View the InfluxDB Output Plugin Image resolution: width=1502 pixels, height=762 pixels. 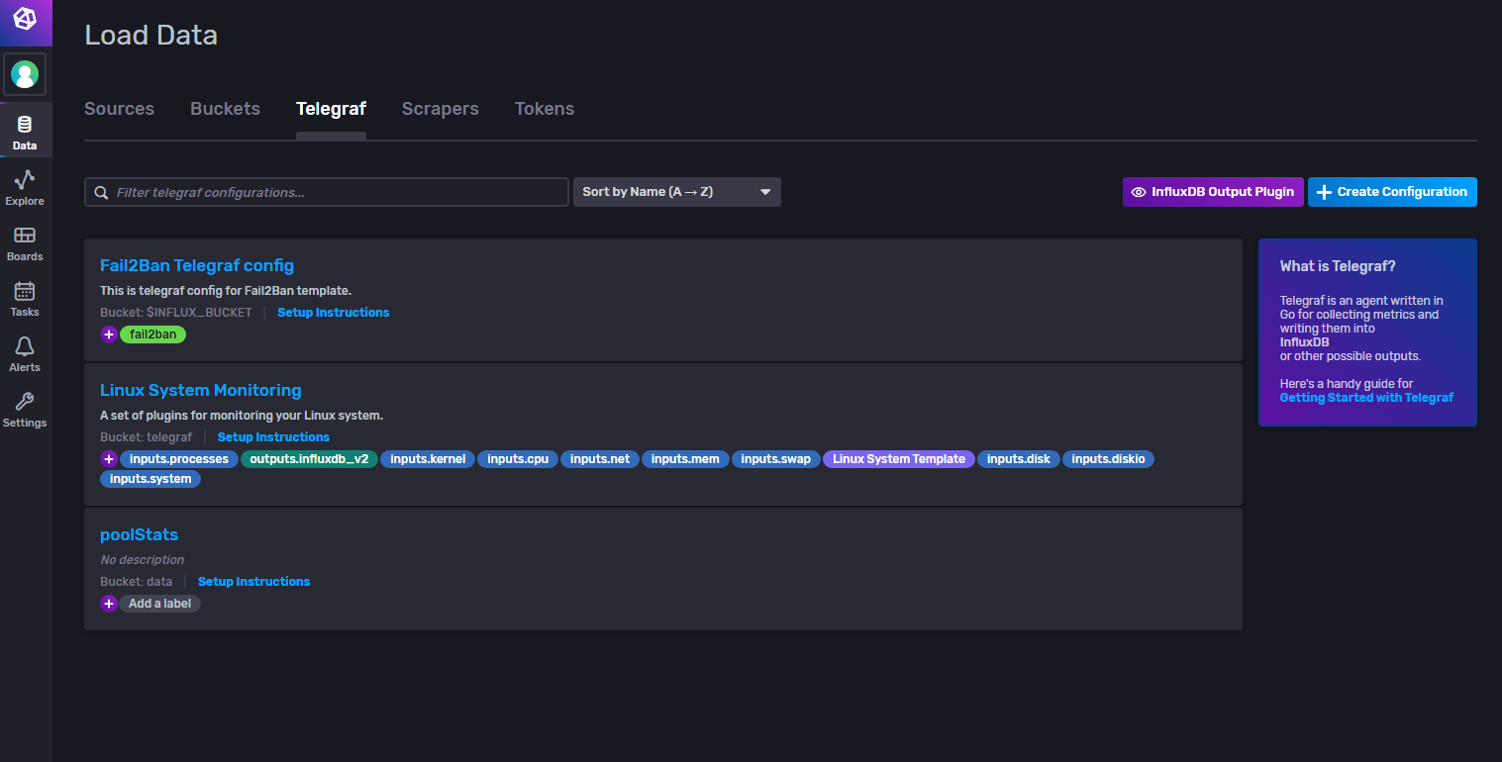1212,192
